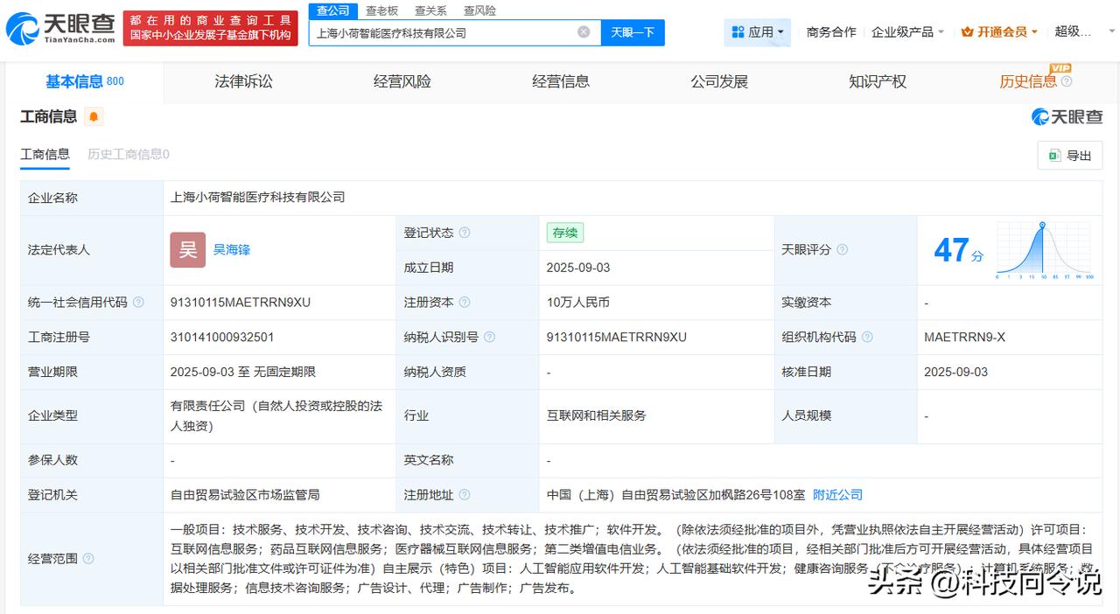This screenshot has height=614, width=1120.
Task: Click registration number 310141000932501
Action: click(x=222, y=337)
